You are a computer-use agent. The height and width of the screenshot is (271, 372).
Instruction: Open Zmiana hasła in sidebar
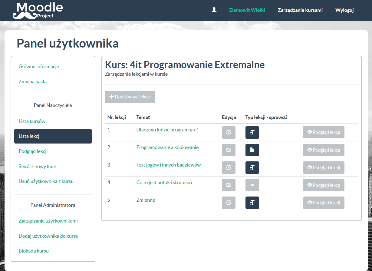(33, 81)
